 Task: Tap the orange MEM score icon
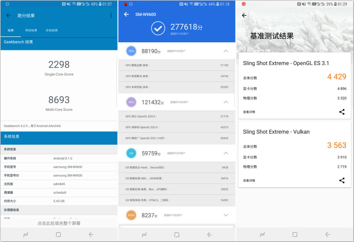coord(131,215)
